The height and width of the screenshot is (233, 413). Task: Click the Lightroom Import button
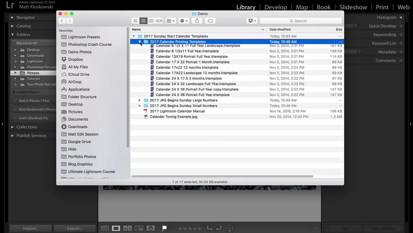pos(31,228)
